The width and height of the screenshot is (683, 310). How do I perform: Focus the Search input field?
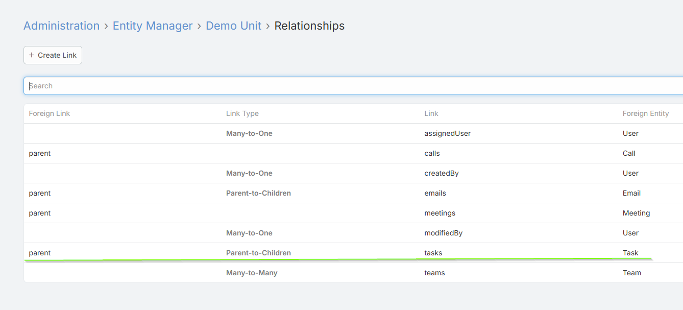click(352, 86)
